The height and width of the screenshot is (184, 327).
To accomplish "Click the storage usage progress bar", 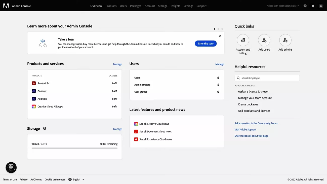I will click(74, 148).
